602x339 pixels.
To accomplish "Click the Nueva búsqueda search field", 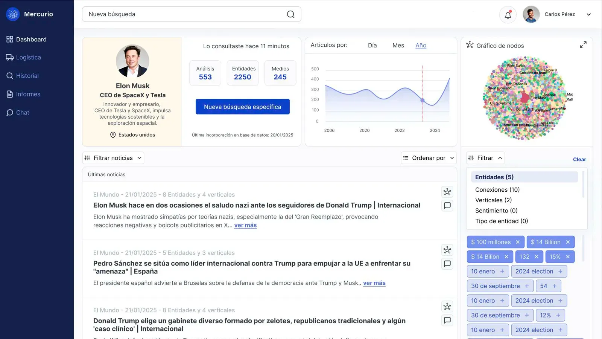I will 184,14.
